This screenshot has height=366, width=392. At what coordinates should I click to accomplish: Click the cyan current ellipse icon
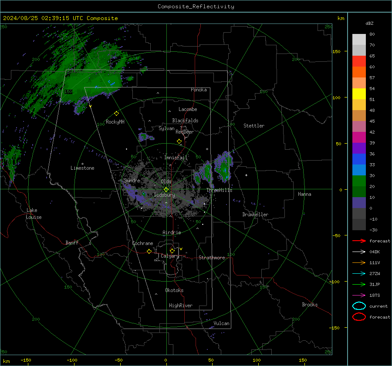pos(359,306)
